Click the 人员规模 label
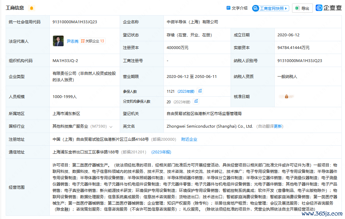The width and height of the screenshot is (345, 219). pyautogui.click(x=17, y=97)
